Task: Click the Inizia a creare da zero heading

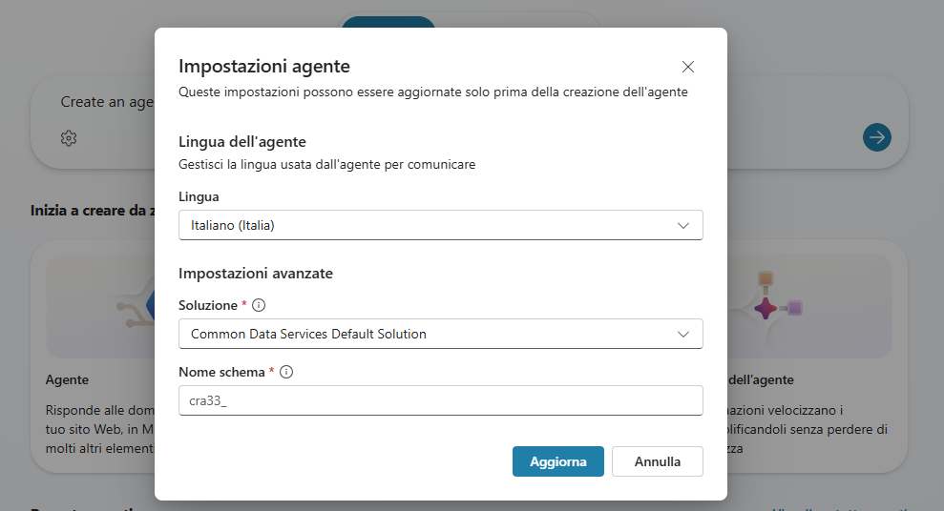Action: coord(93,211)
